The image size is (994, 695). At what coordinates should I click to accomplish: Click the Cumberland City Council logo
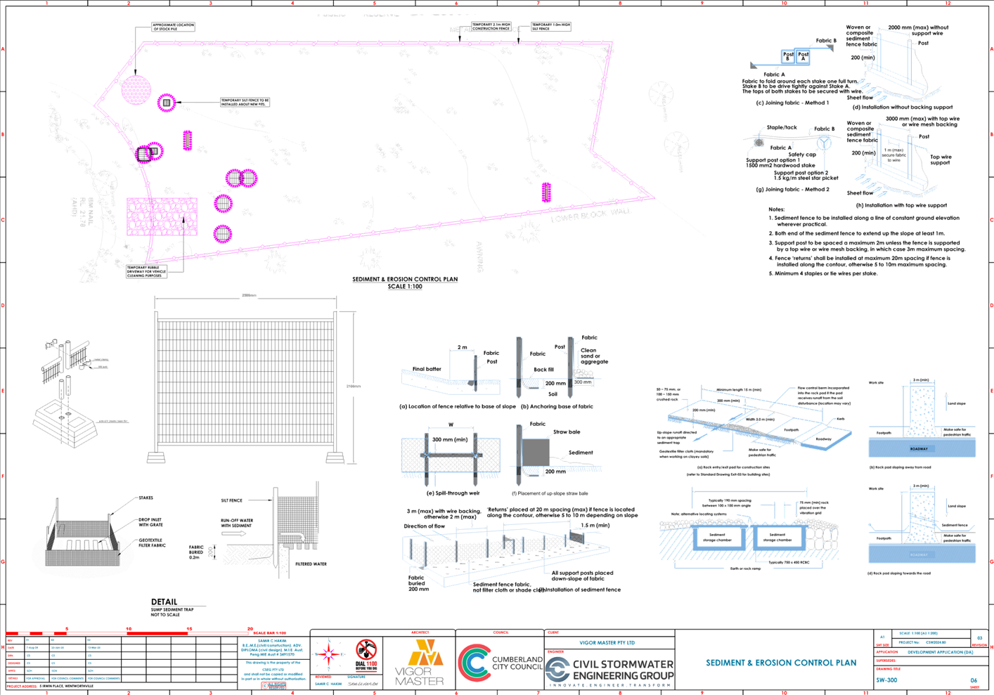click(x=499, y=663)
